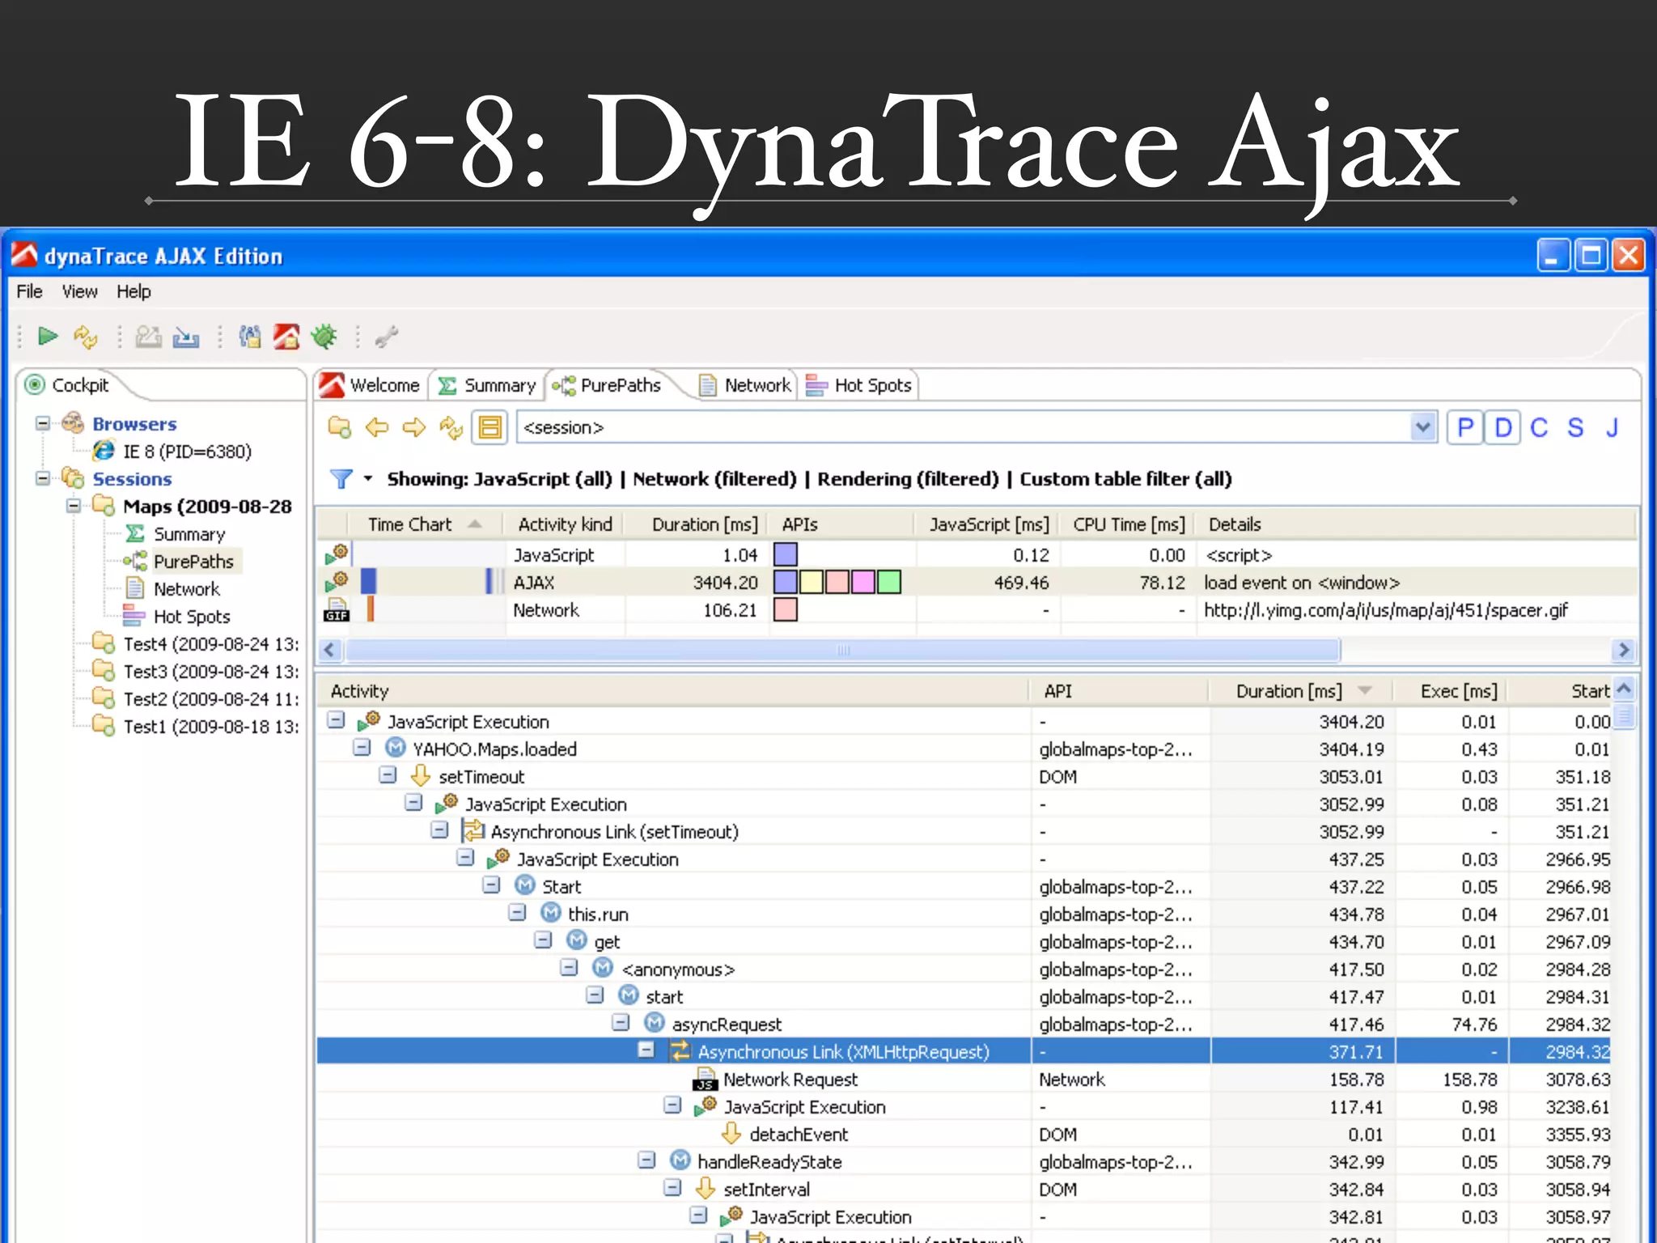Click the red dynaTrace home toolbar icon

[286, 336]
